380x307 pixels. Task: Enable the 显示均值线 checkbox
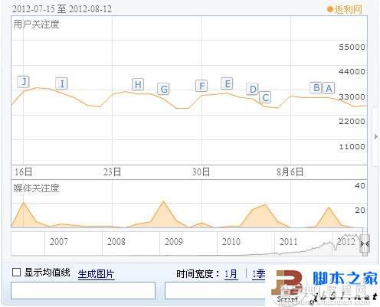pyautogui.click(x=16, y=273)
